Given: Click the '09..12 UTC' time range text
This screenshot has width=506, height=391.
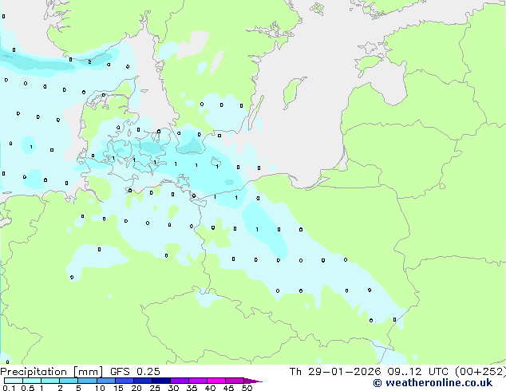Looking at the screenshot, I should point(418,372).
